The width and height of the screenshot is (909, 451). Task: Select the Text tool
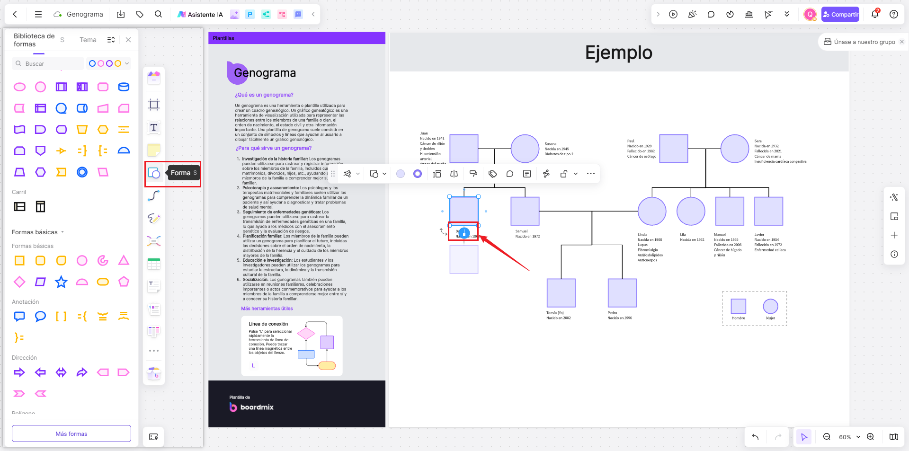tap(154, 127)
